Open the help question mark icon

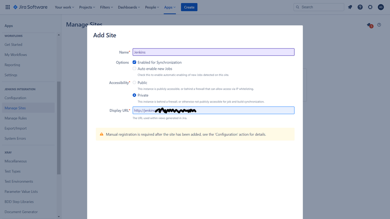click(x=360, y=7)
